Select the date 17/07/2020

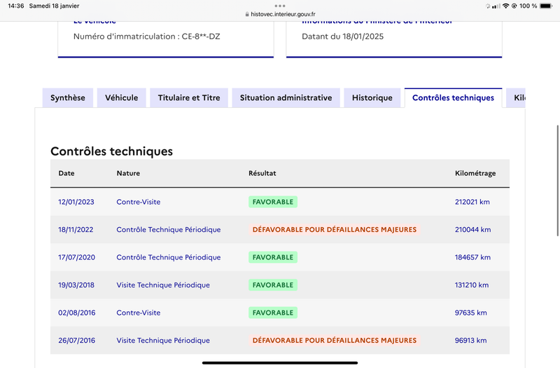click(76, 257)
